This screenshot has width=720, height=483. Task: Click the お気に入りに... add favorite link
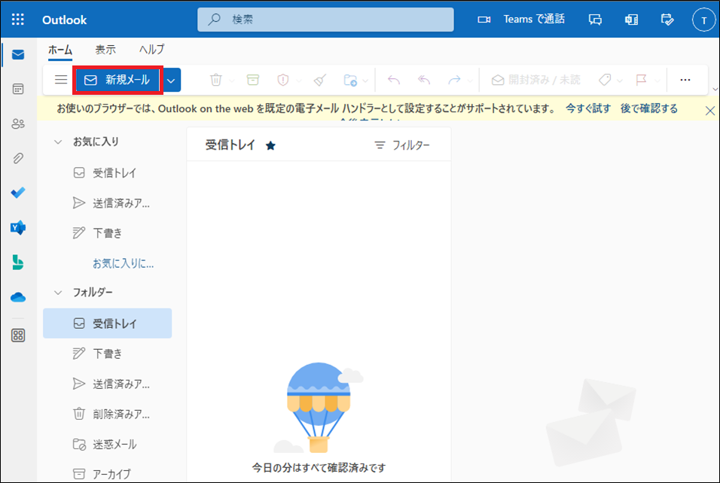[x=123, y=263]
